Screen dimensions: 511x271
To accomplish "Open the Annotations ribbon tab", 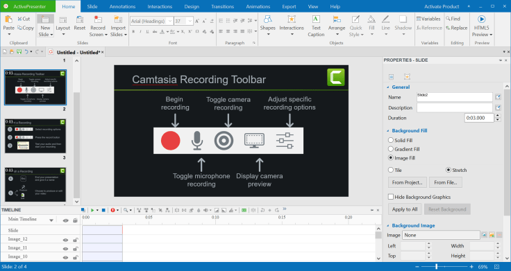I will click(x=122, y=6).
